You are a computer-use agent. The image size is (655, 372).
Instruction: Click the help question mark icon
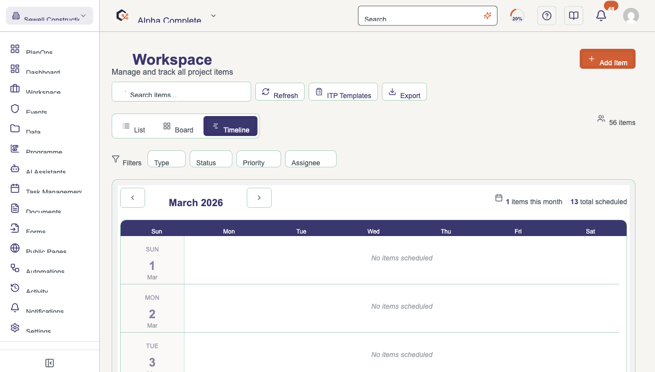coord(547,16)
